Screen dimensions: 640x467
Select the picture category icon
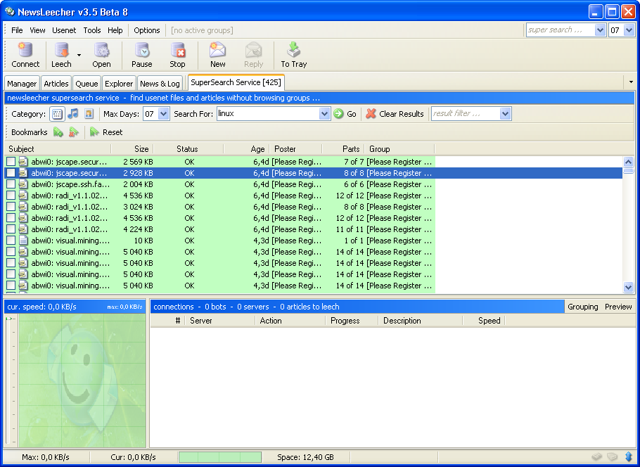coord(89,113)
